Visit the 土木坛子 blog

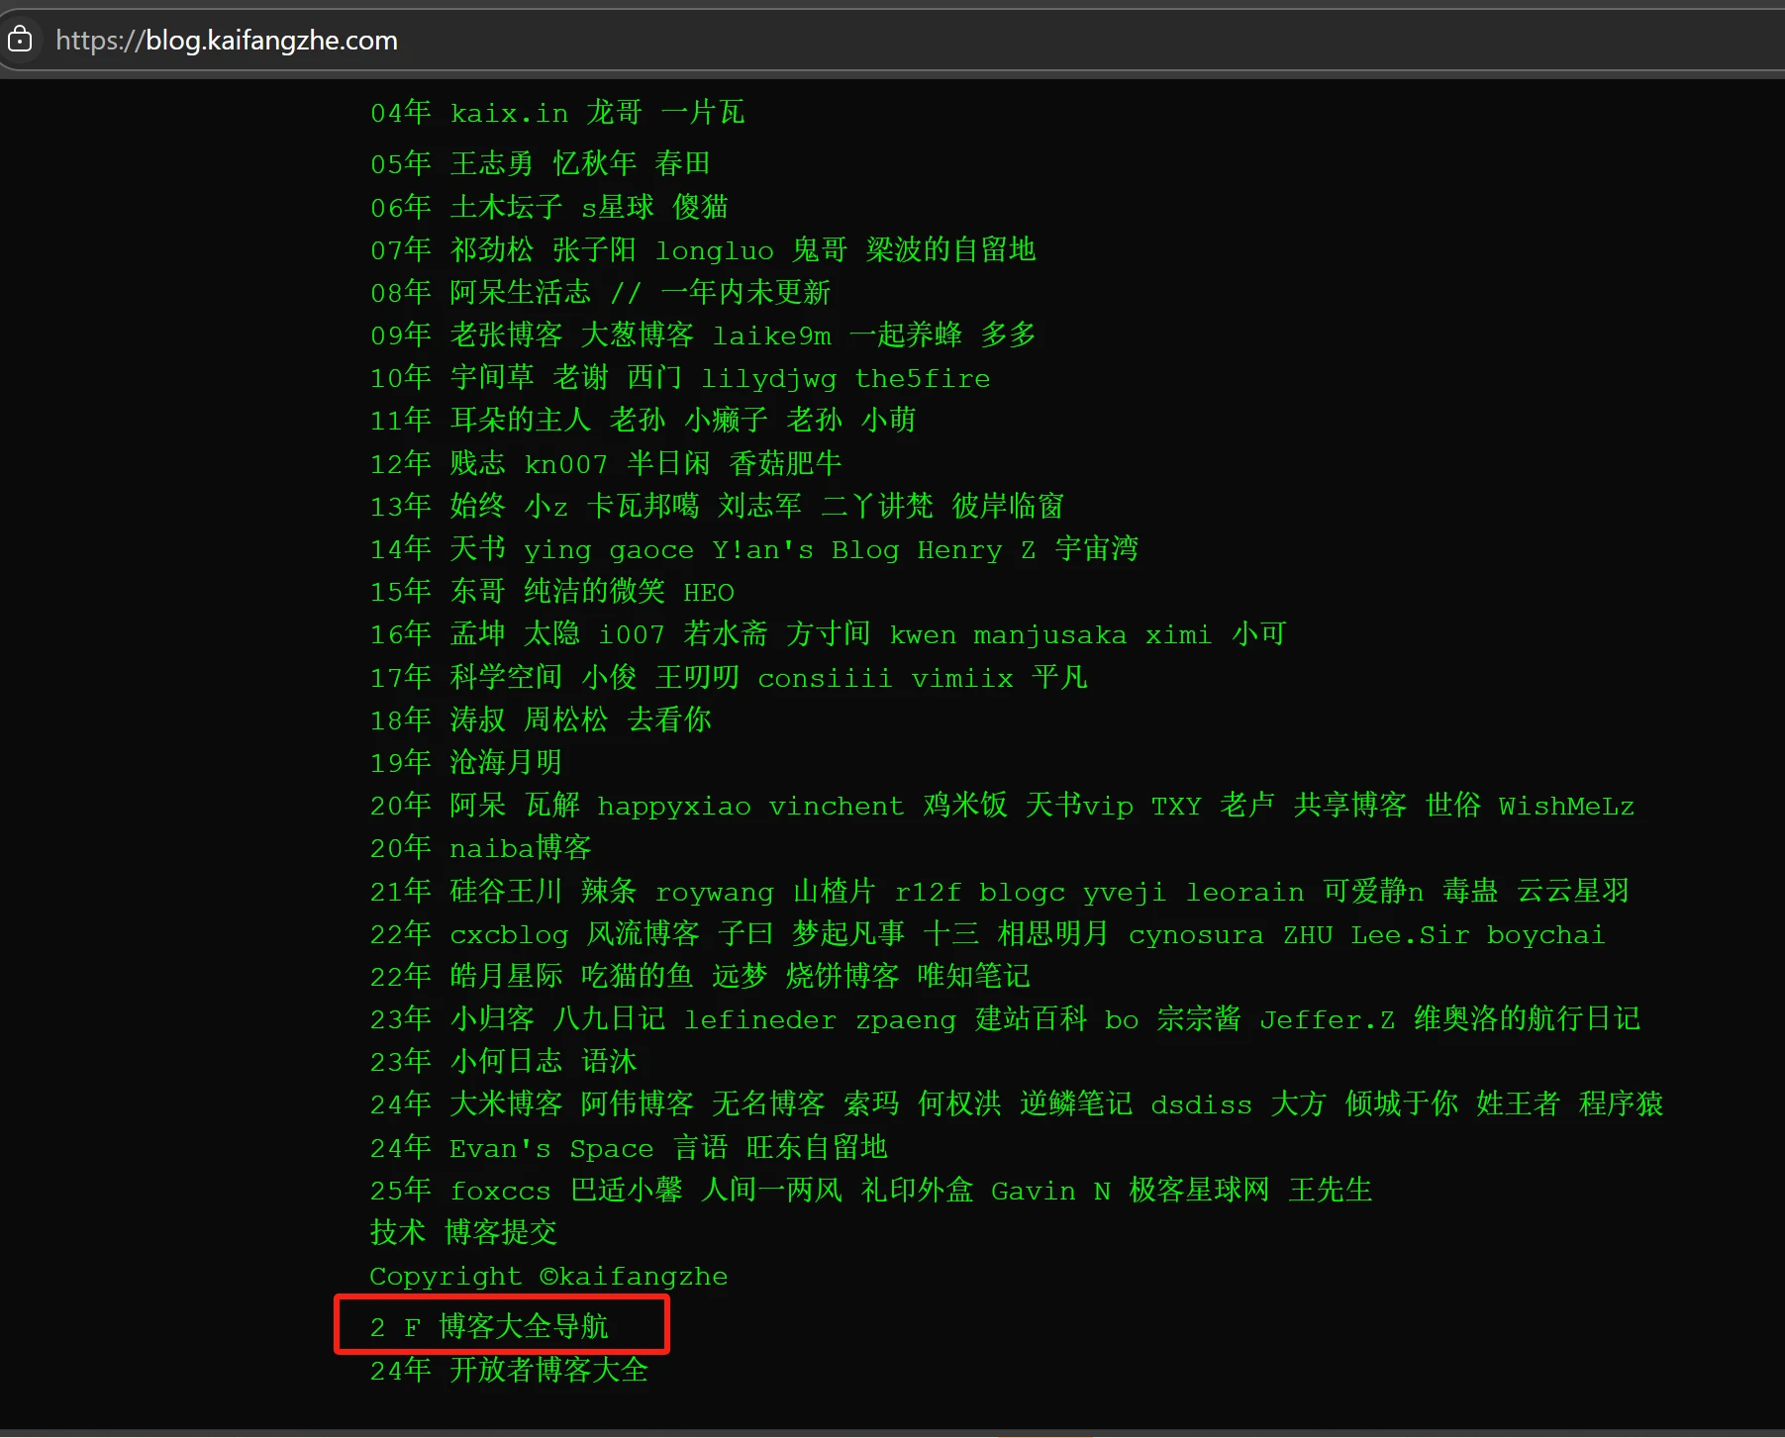tap(506, 207)
